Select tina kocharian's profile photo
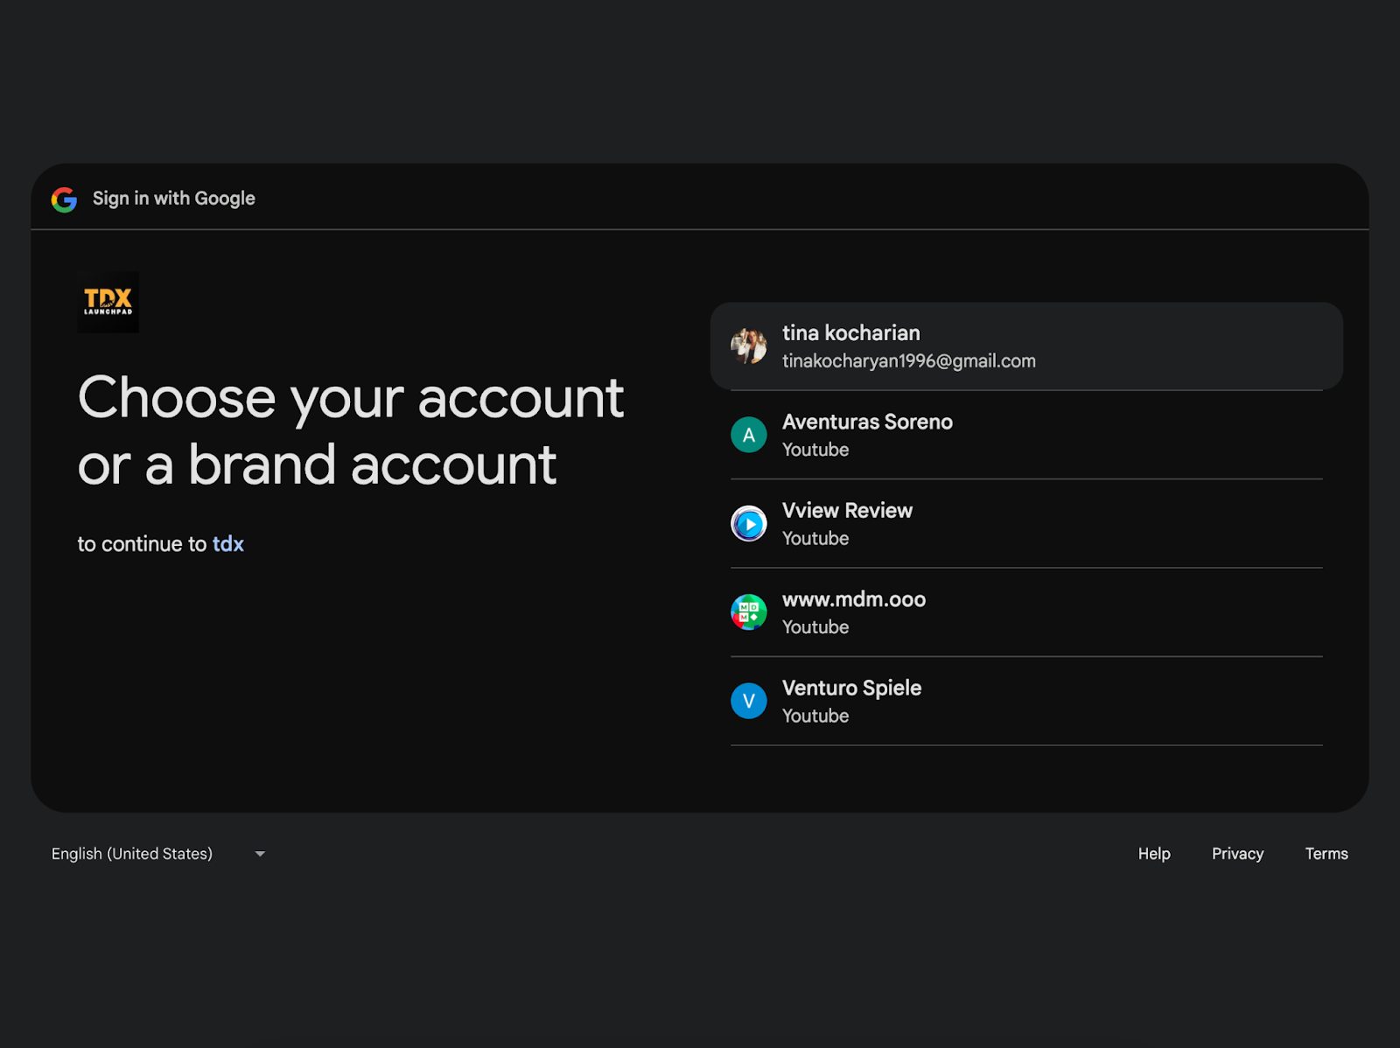 [x=749, y=346]
